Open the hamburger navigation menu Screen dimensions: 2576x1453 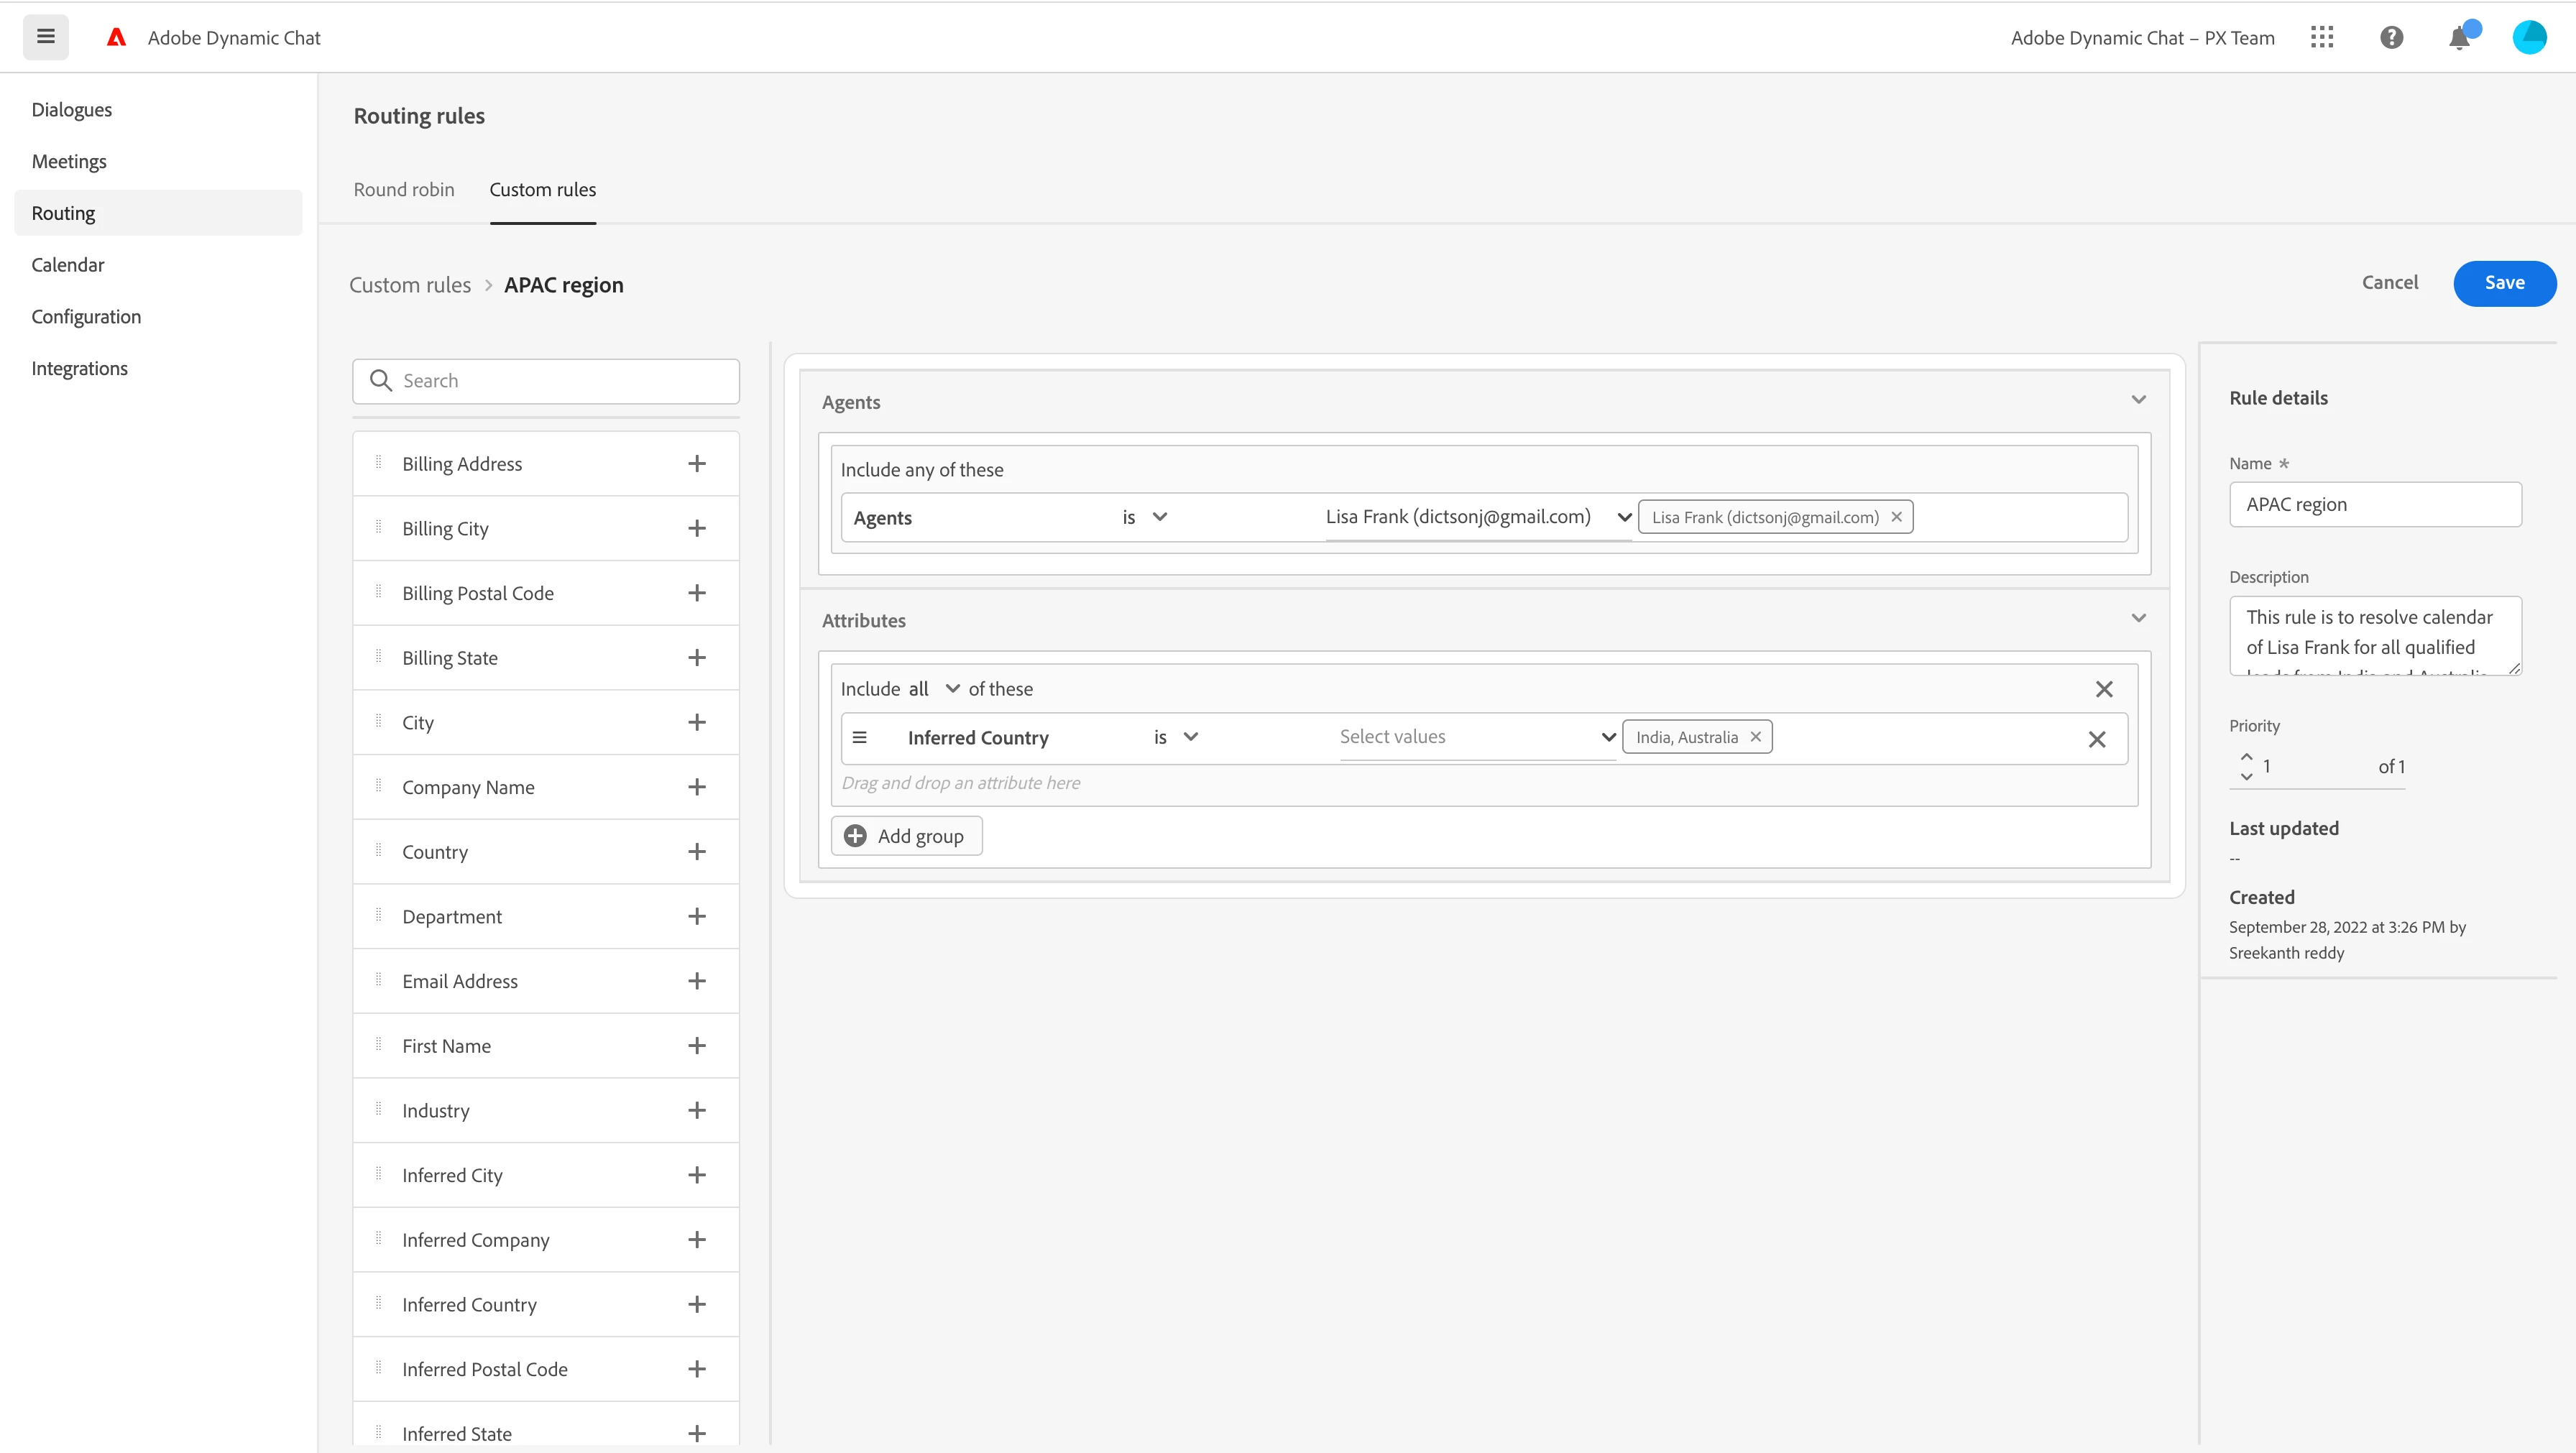(45, 37)
